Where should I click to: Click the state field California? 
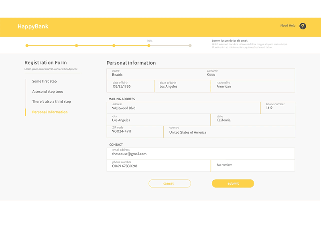pos(253,120)
